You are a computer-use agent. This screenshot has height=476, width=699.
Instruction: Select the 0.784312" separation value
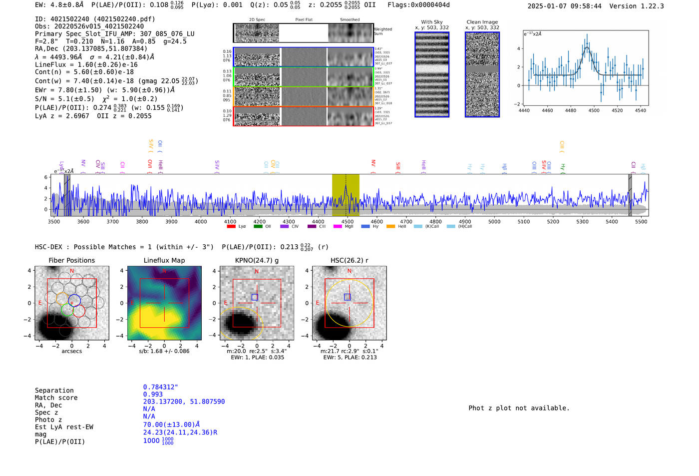161,387
